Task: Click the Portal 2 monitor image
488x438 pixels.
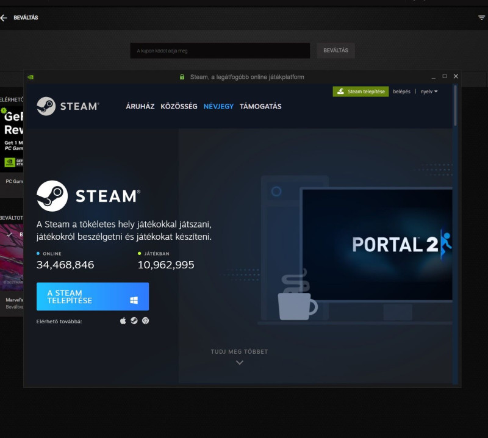Action: (377, 245)
